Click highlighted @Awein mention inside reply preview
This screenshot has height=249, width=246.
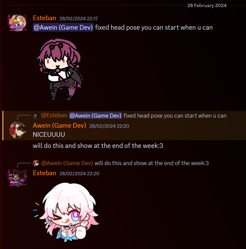pyautogui.click(x=95, y=116)
